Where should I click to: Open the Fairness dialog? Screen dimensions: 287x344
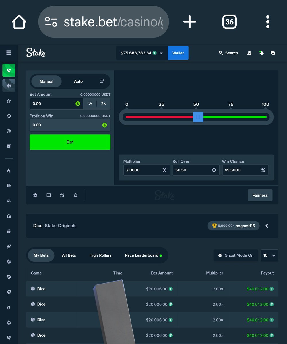point(260,195)
